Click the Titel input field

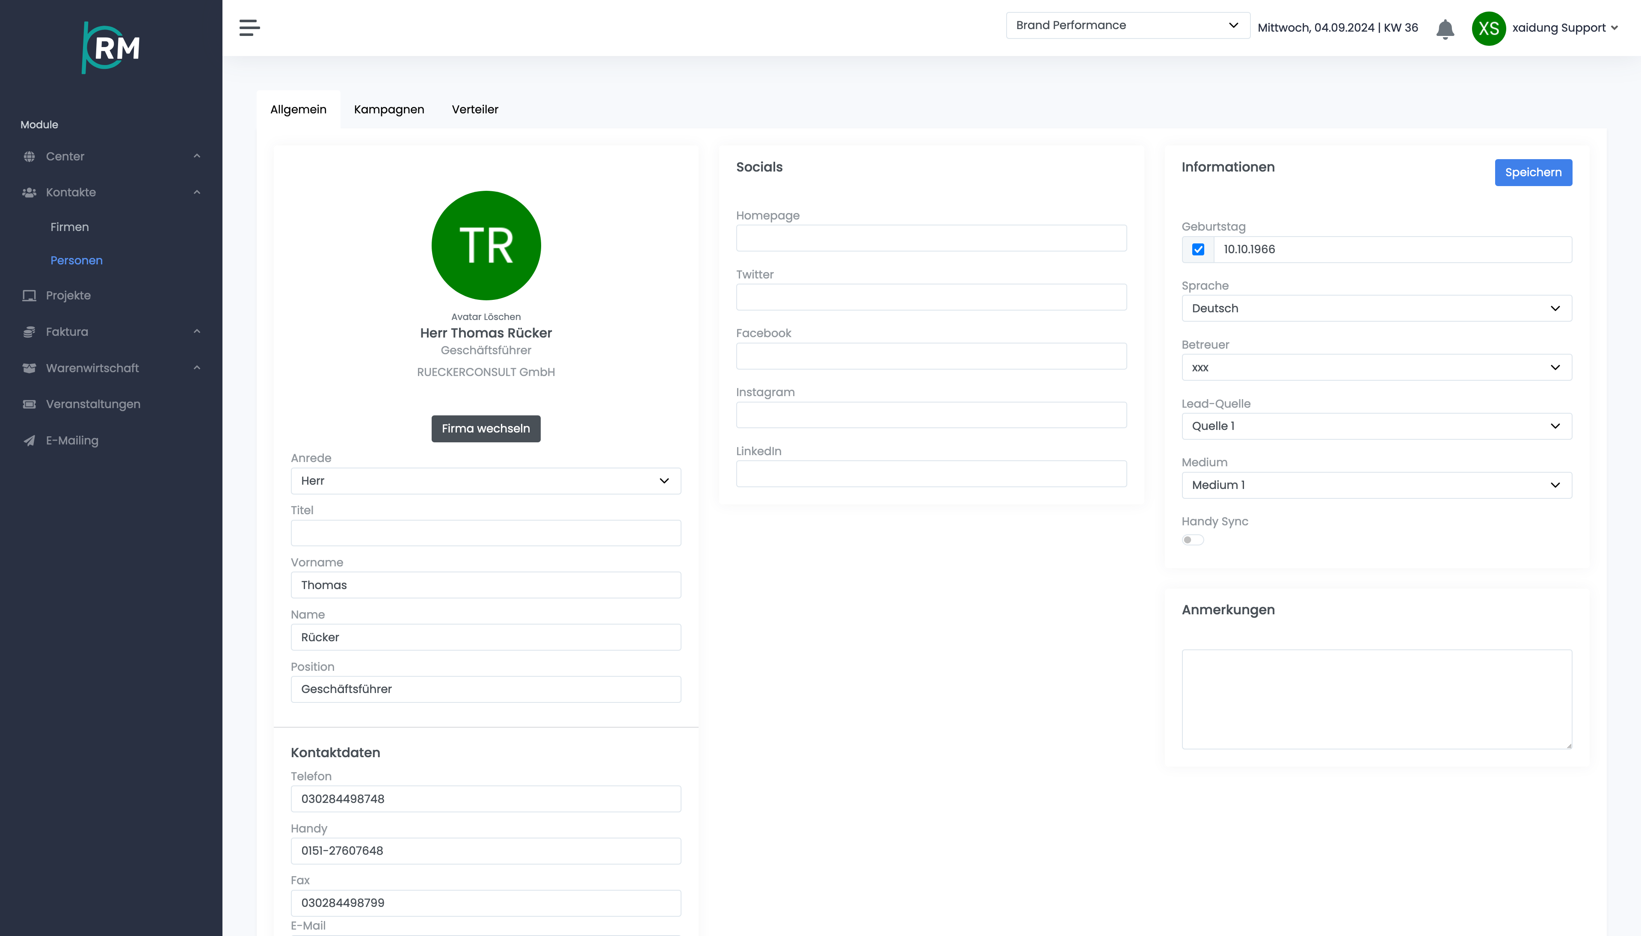(x=486, y=533)
